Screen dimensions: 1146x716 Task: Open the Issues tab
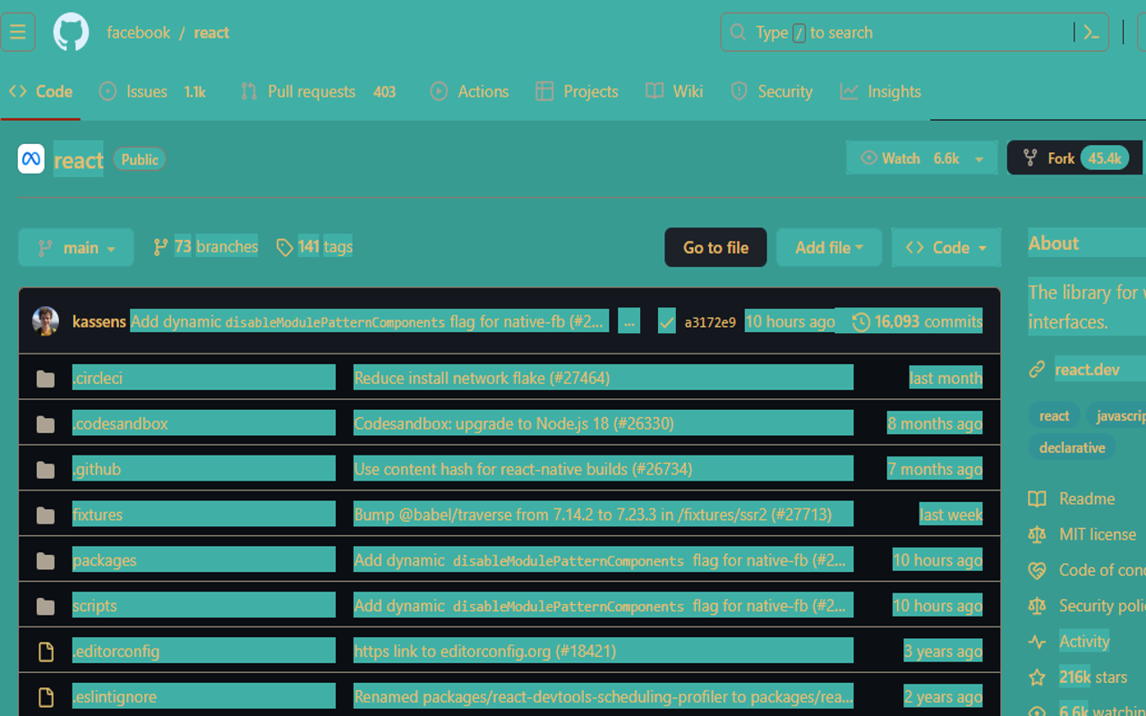pos(152,91)
